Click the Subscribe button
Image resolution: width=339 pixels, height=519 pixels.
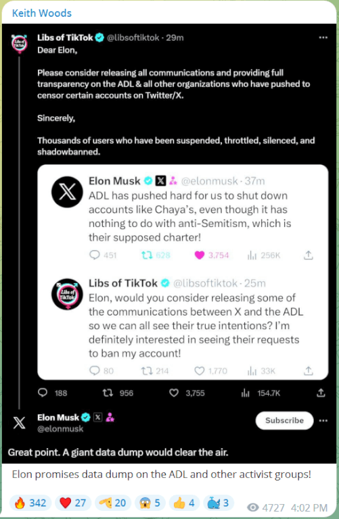coord(284,420)
